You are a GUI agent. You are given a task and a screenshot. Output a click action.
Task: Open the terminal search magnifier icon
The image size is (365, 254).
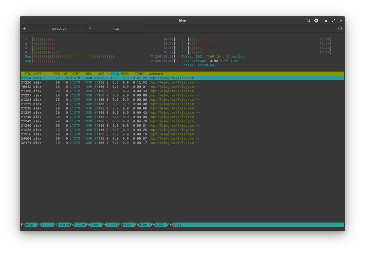pyautogui.click(x=309, y=21)
